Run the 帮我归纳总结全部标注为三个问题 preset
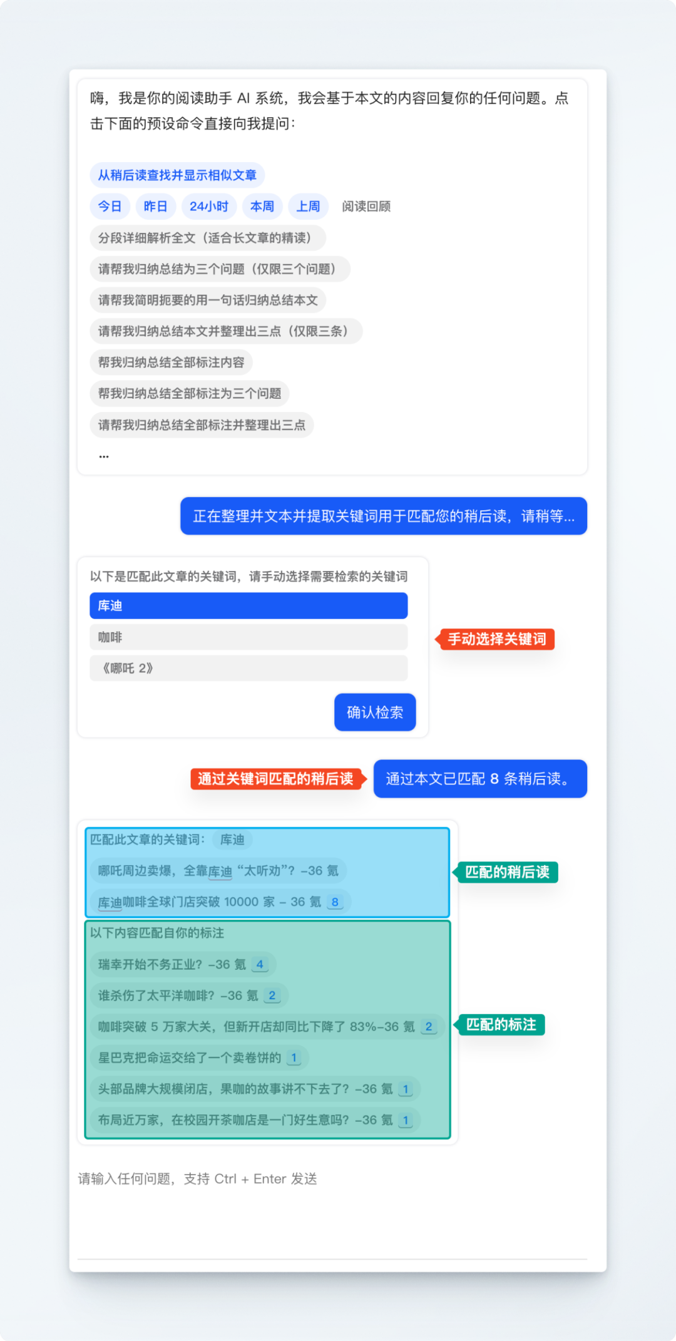 coord(190,394)
